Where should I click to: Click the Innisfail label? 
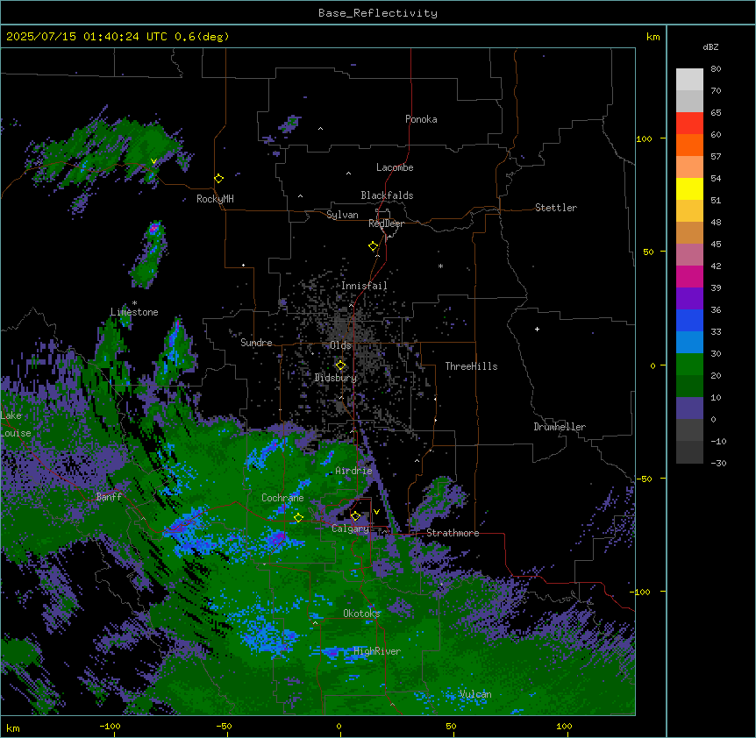click(364, 286)
